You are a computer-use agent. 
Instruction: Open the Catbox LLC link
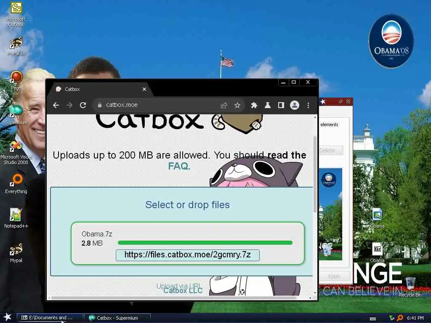pos(183,291)
